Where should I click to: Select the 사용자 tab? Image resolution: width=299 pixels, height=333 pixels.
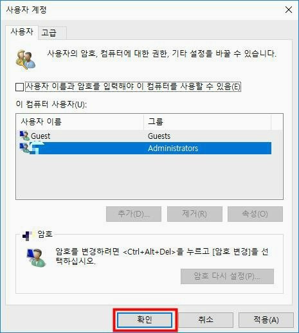tap(22, 32)
